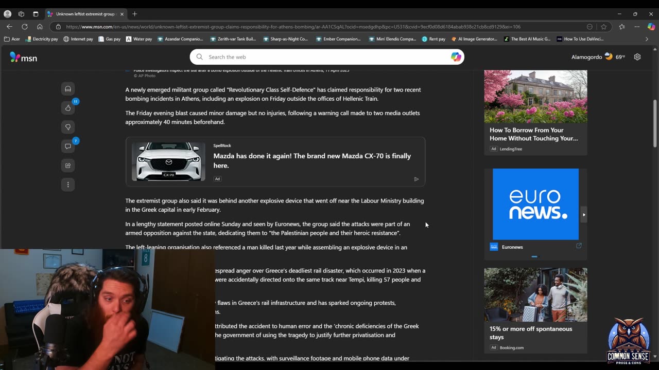
Task: Open the Zerith-var Tank Build bookmark
Action: click(233, 39)
